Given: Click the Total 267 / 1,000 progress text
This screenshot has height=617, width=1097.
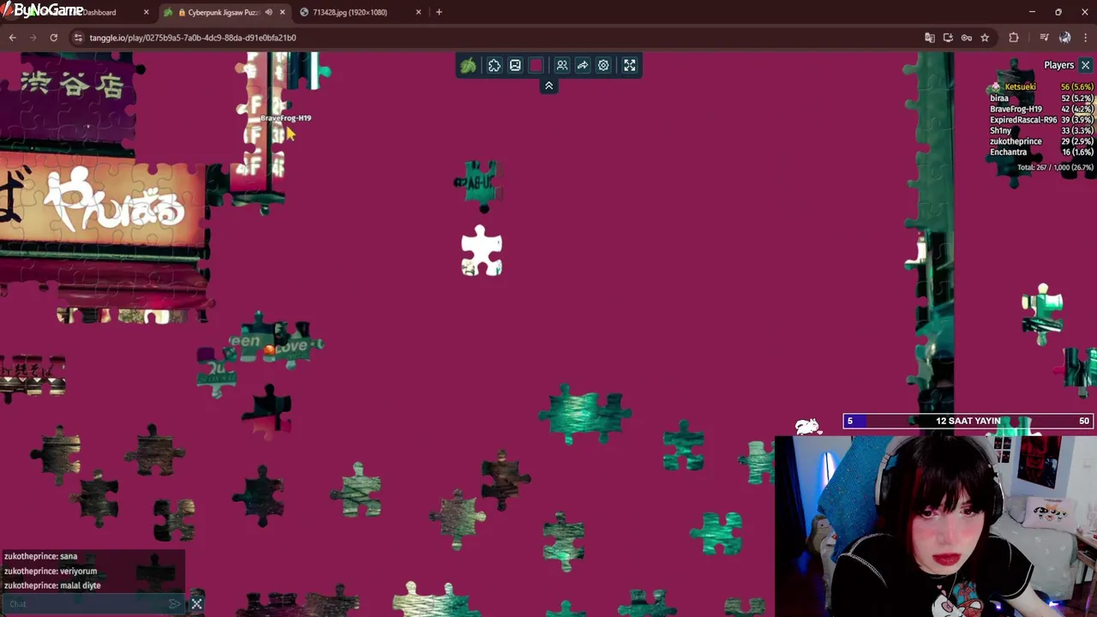Looking at the screenshot, I should point(1054,167).
